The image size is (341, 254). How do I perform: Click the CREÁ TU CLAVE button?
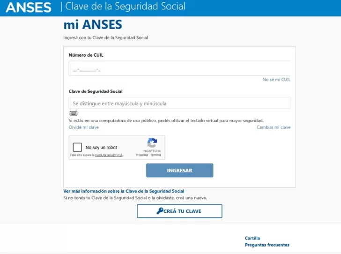point(179,211)
